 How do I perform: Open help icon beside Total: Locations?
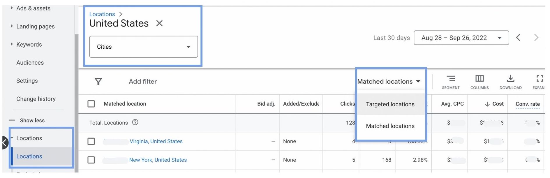pyautogui.click(x=135, y=122)
